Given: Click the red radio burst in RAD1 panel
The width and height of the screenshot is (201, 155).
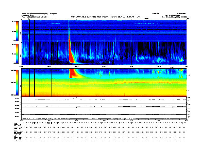Looking at the screenshot, I should click(71, 55).
